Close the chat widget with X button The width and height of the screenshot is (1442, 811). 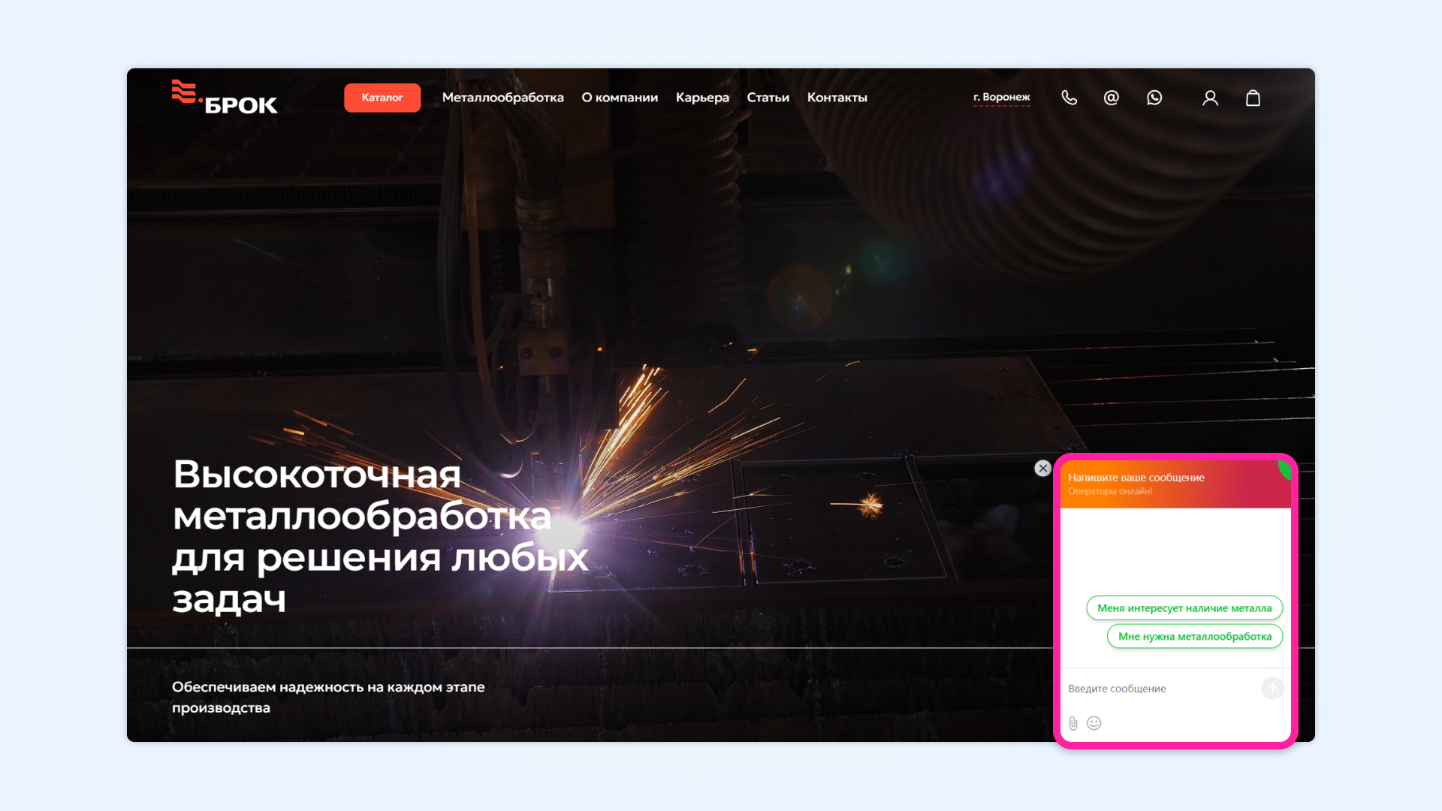click(1042, 469)
